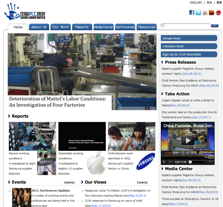Viewport: 223px width, 207px height.
Task: Select banner slide 6 indicator
Action: click(147, 109)
